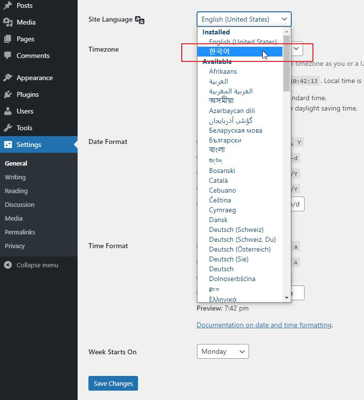The image size is (364, 400).
Task: Click the language list scrollbar thumb
Action: pyautogui.click(x=286, y=63)
